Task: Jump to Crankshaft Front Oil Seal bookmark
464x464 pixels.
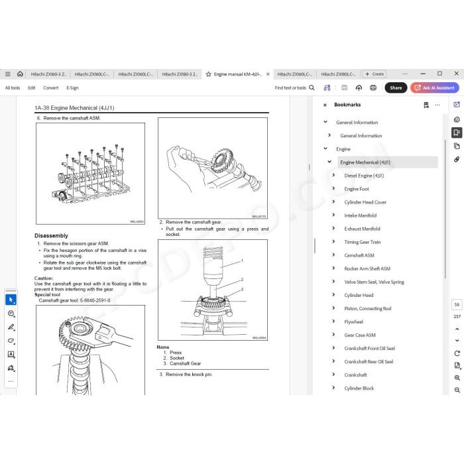Action: pyautogui.click(x=370, y=348)
